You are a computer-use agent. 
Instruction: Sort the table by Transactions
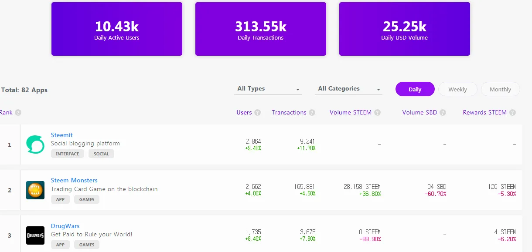click(x=289, y=112)
